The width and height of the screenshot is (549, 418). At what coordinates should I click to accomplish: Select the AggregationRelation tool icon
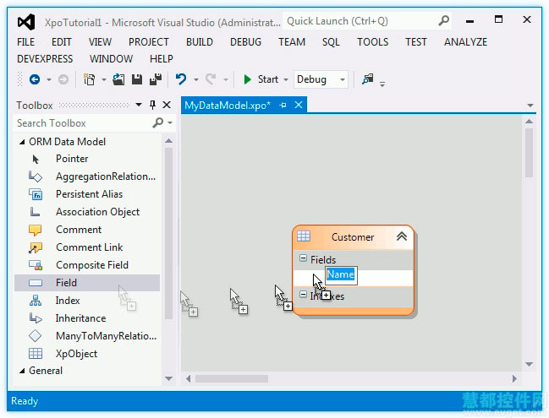point(35,176)
